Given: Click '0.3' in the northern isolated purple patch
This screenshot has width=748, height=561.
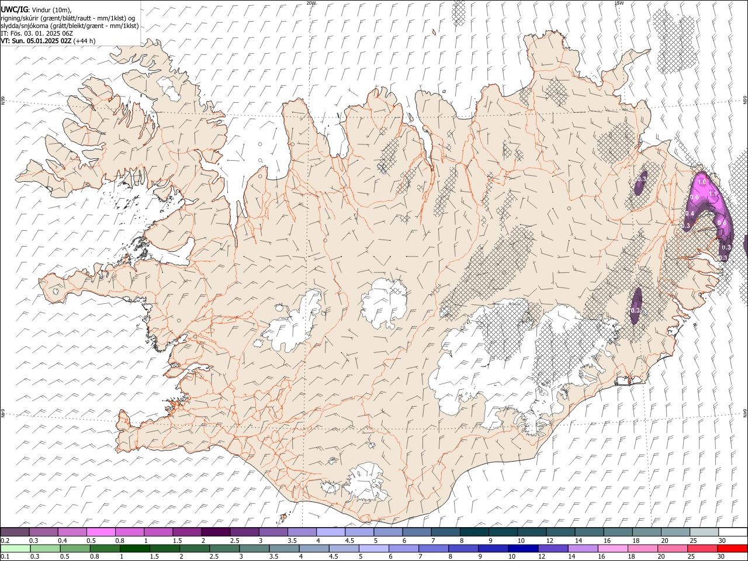Looking at the screenshot, I should coord(642,179).
